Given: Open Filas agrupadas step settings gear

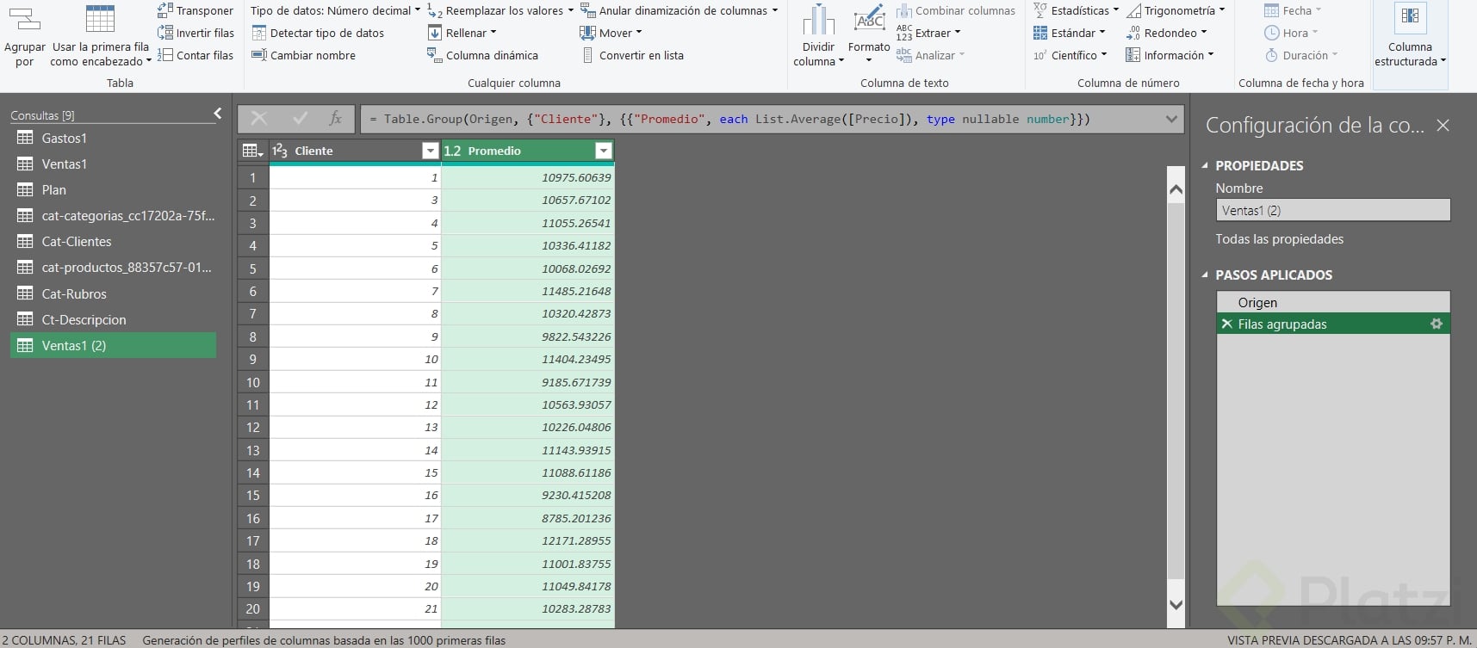Looking at the screenshot, I should [x=1436, y=324].
